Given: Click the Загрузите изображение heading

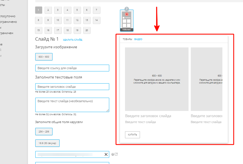Looking at the screenshot, I should tap(56, 47).
